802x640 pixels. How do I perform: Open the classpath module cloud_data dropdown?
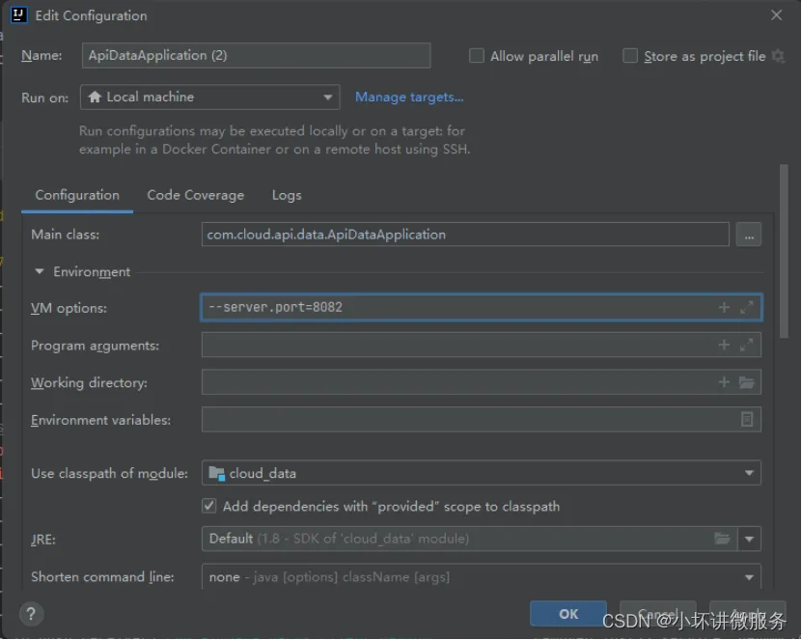click(x=482, y=473)
